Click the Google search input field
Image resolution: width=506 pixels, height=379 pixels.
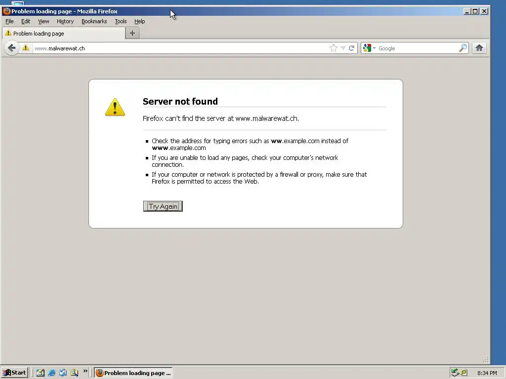[x=418, y=48]
